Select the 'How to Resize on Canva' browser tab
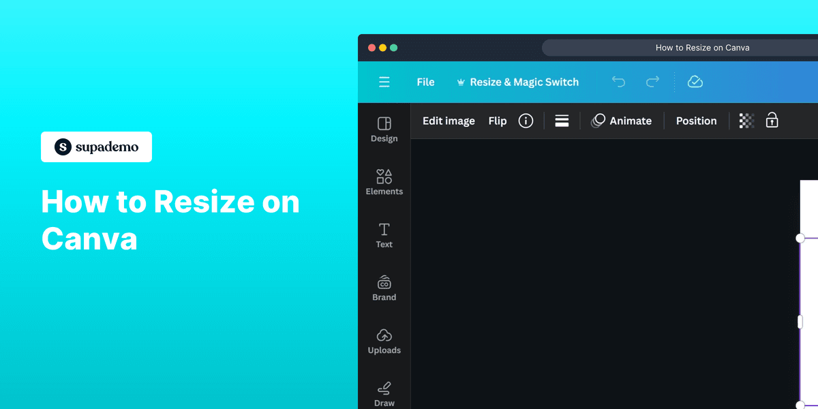 [702, 47]
